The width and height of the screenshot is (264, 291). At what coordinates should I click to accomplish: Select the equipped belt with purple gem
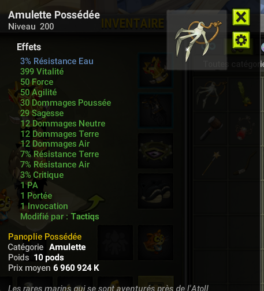155,151
